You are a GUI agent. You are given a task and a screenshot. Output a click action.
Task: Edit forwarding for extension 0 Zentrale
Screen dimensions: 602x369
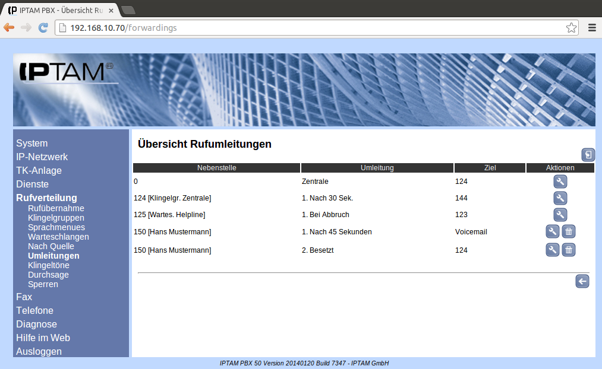click(560, 182)
